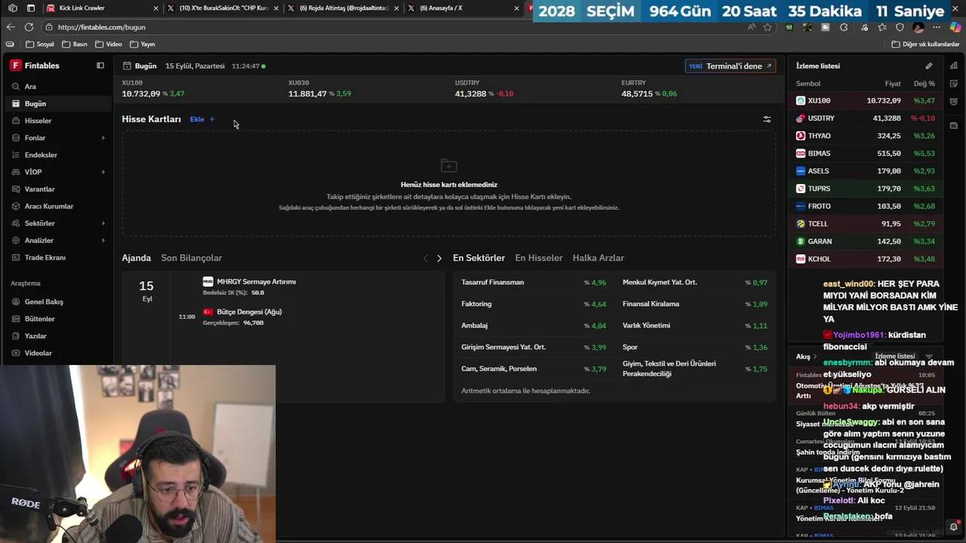Select the En Sektörler tab
The image size is (966, 543).
478,258
